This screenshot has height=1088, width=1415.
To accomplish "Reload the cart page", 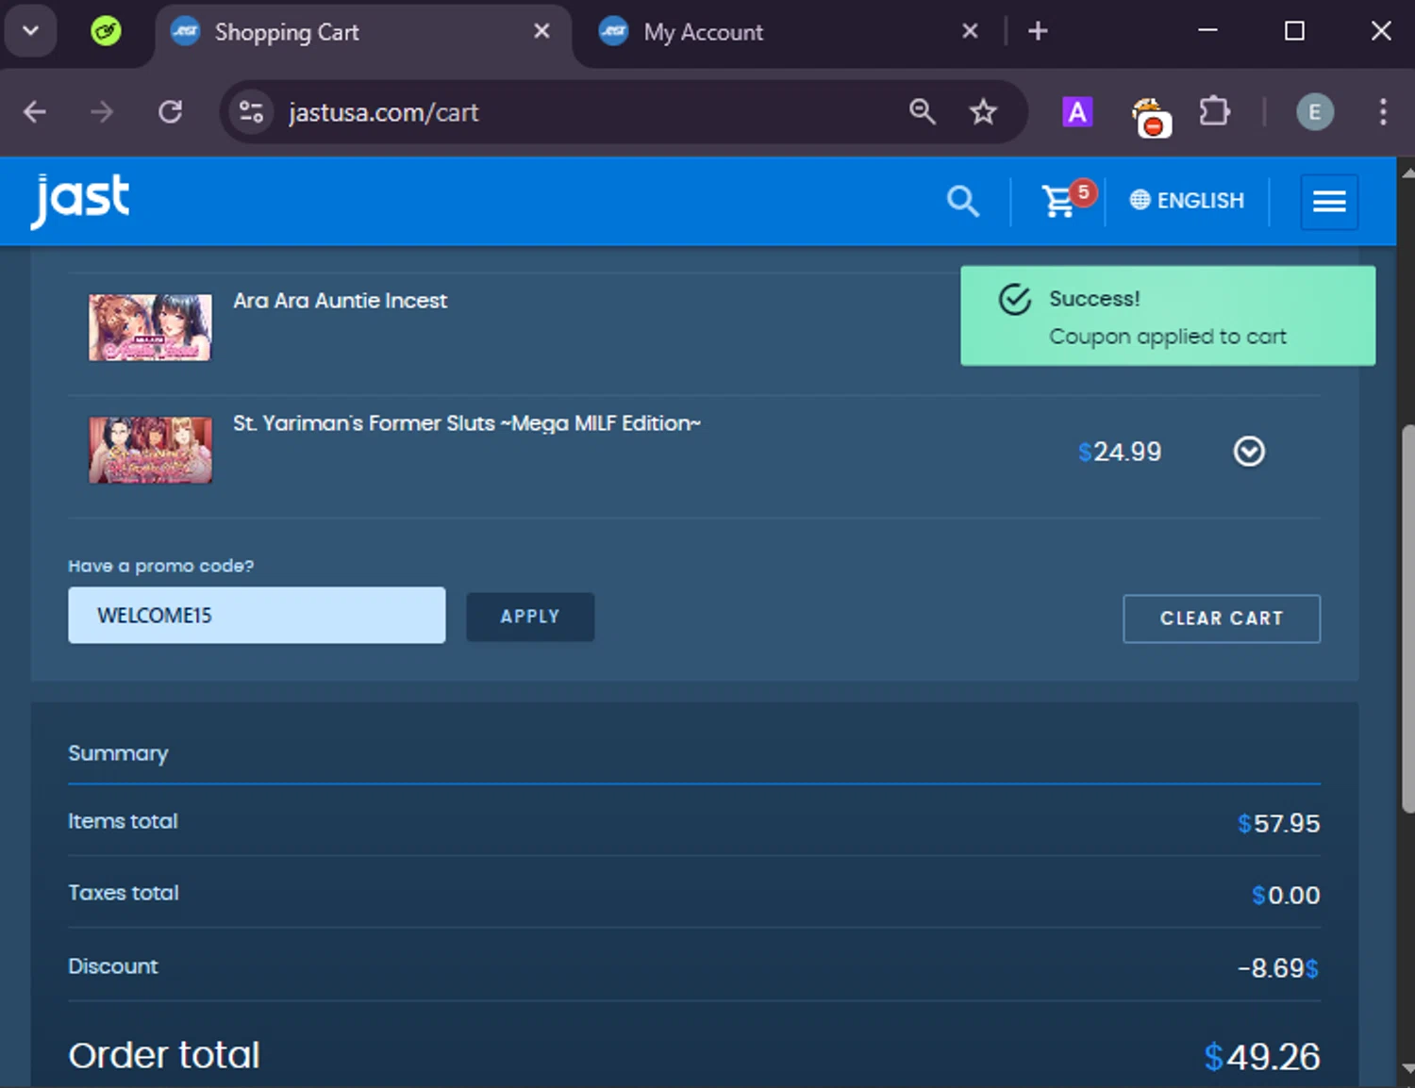I will point(171,112).
